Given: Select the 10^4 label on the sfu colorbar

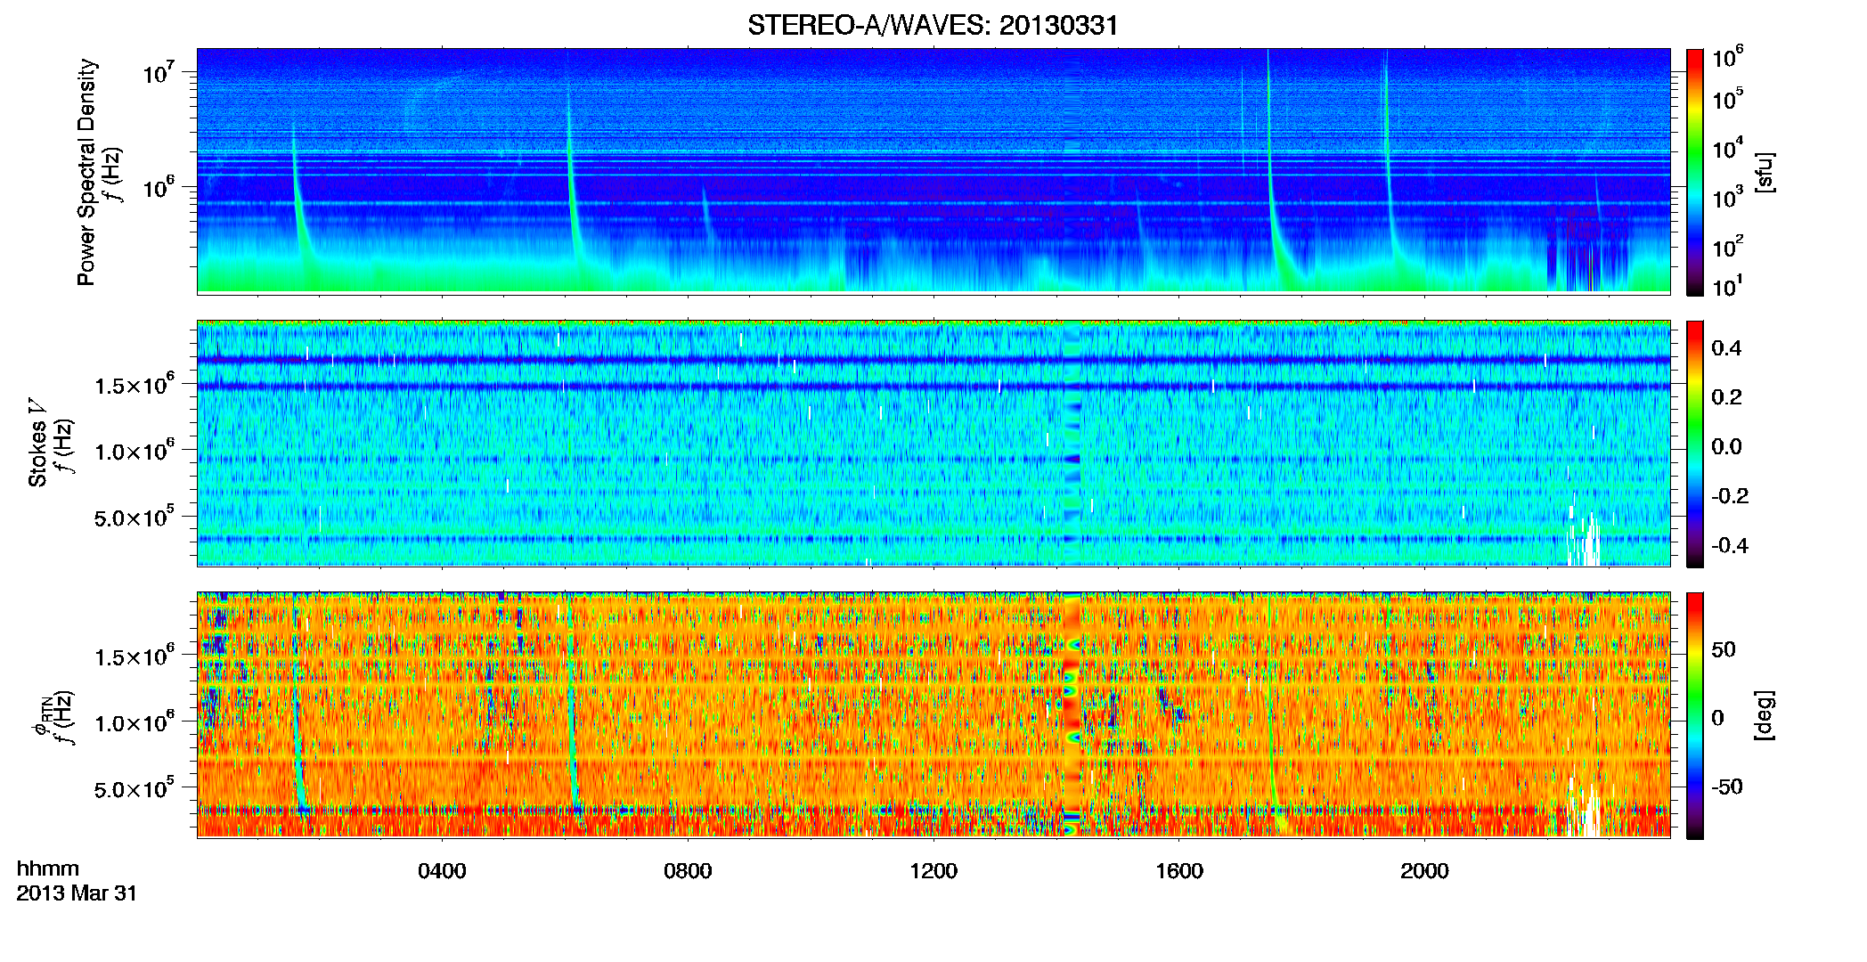Looking at the screenshot, I should coord(1727,149).
